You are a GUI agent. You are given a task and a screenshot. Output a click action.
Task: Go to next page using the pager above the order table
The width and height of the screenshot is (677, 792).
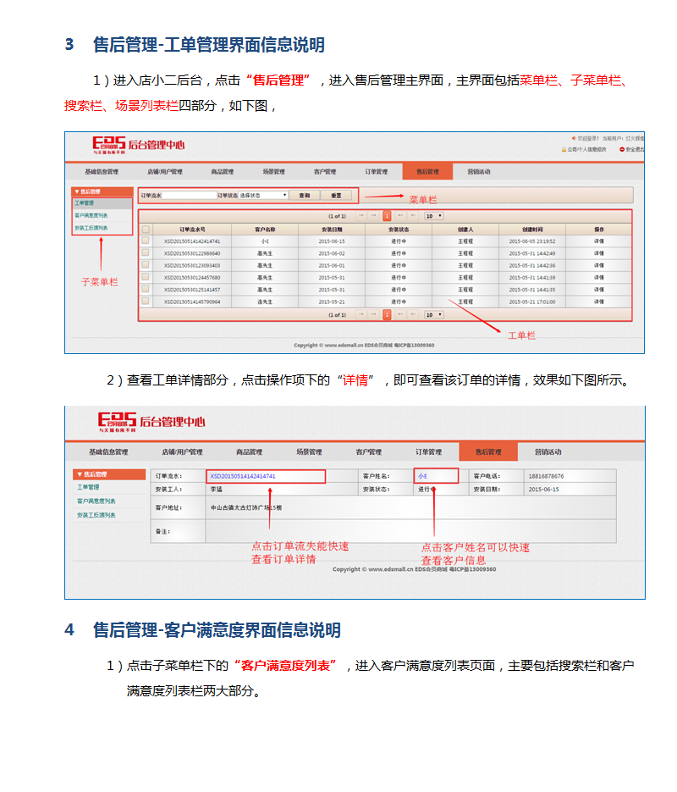tap(400, 216)
